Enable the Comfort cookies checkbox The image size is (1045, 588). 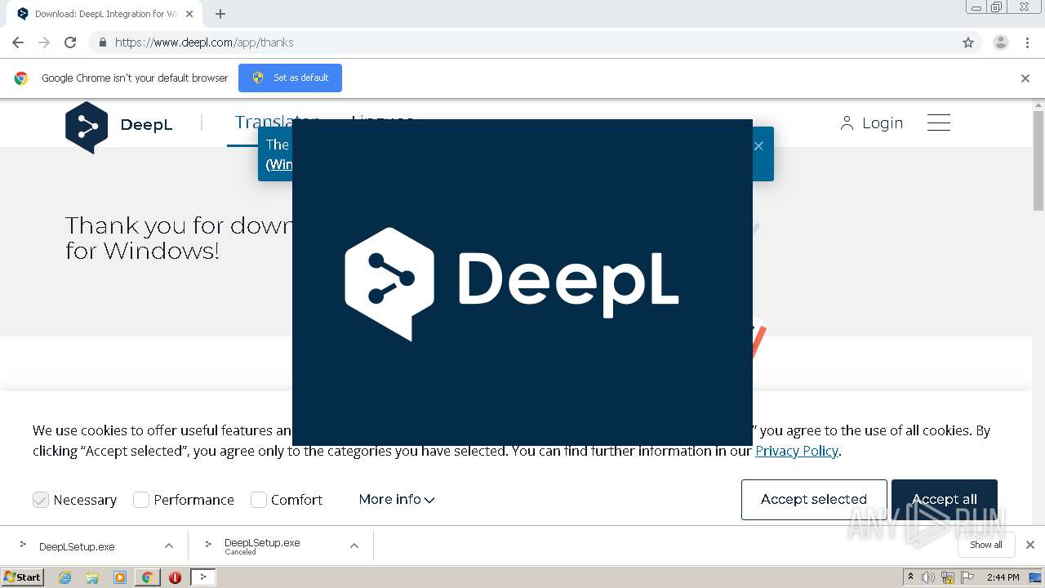click(x=259, y=500)
